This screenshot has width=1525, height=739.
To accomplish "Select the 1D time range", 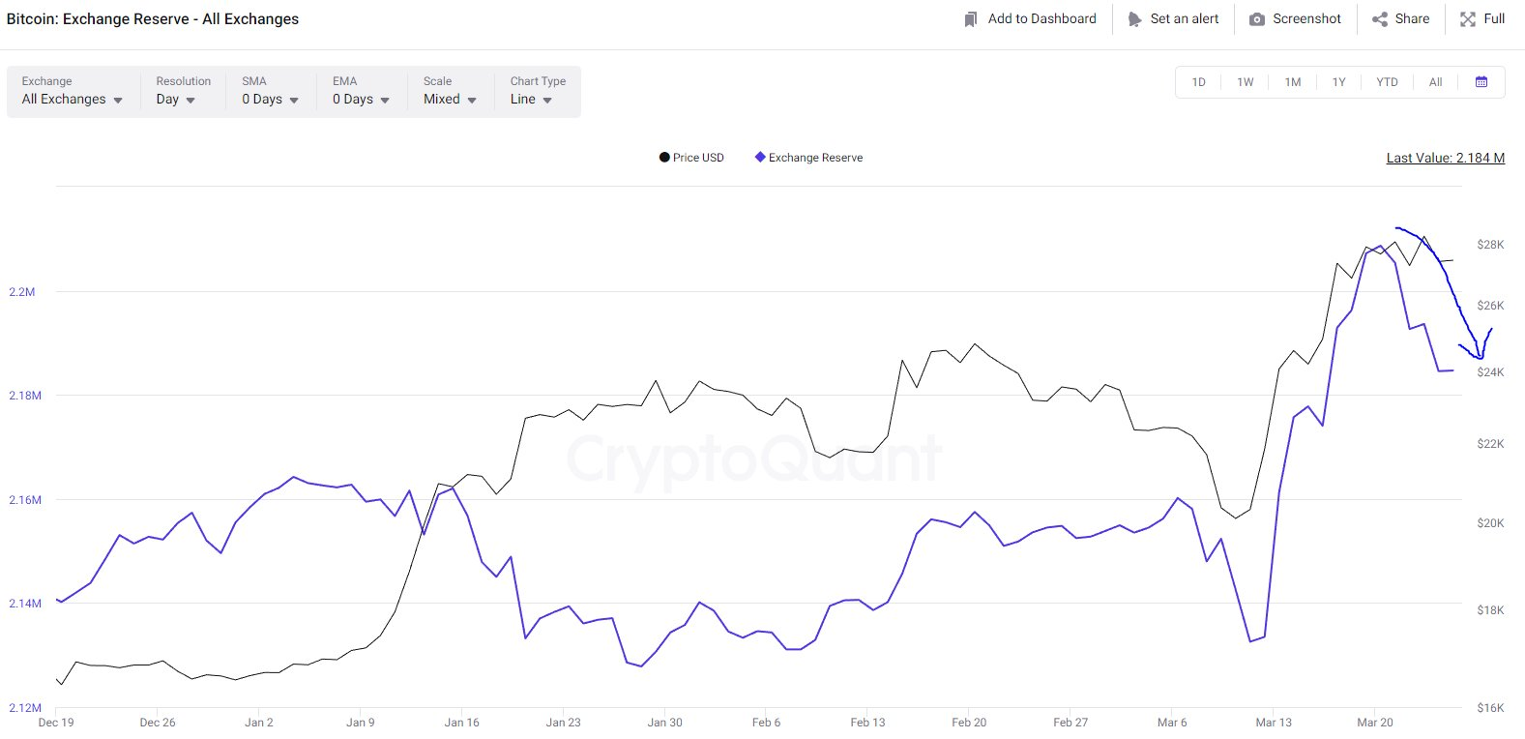I will click(1199, 82).
